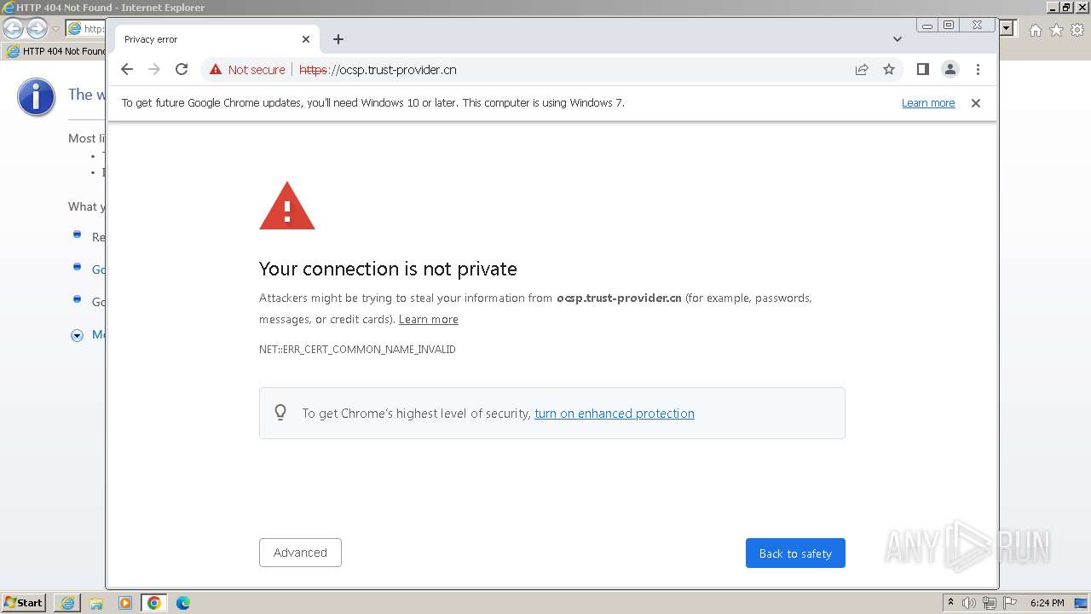Click NET::ERR_CERT_COMMON_NAME_INVALID error code
1091x614 pixels.
(357, 350)
